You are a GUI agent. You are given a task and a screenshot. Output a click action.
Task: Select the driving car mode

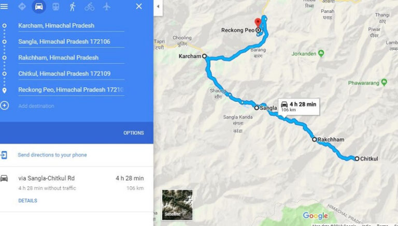tap(39, 7)
